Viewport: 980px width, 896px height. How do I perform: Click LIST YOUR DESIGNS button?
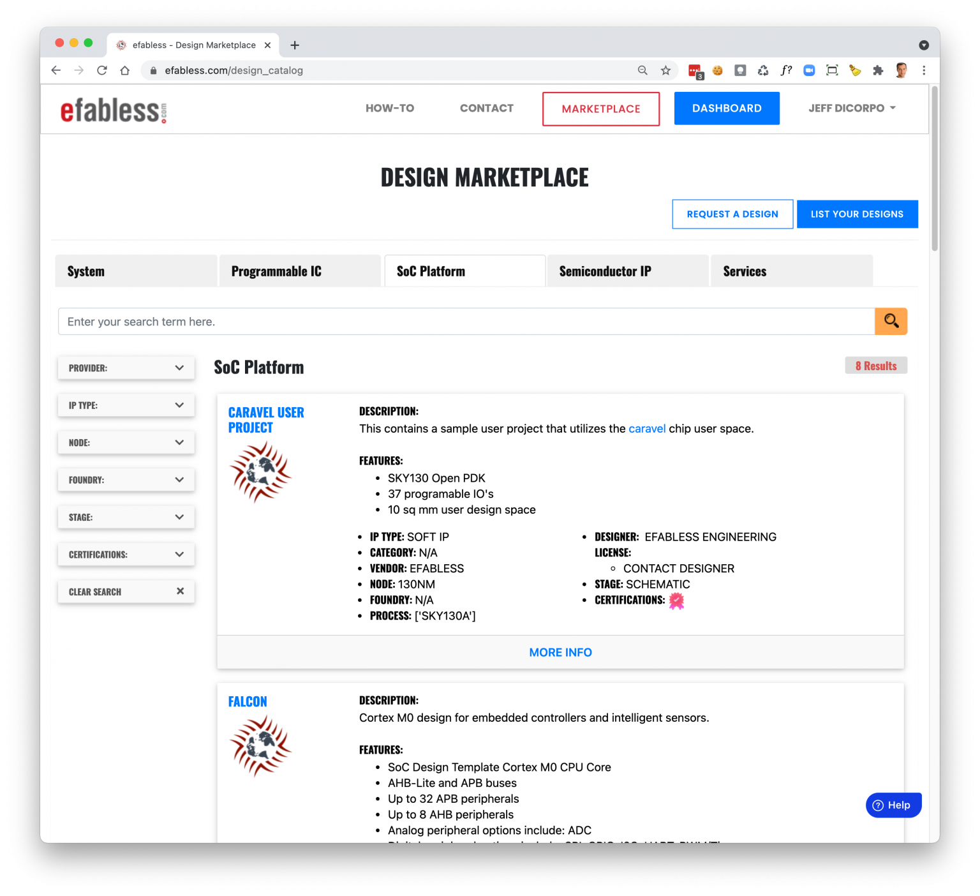coord(857,214)
